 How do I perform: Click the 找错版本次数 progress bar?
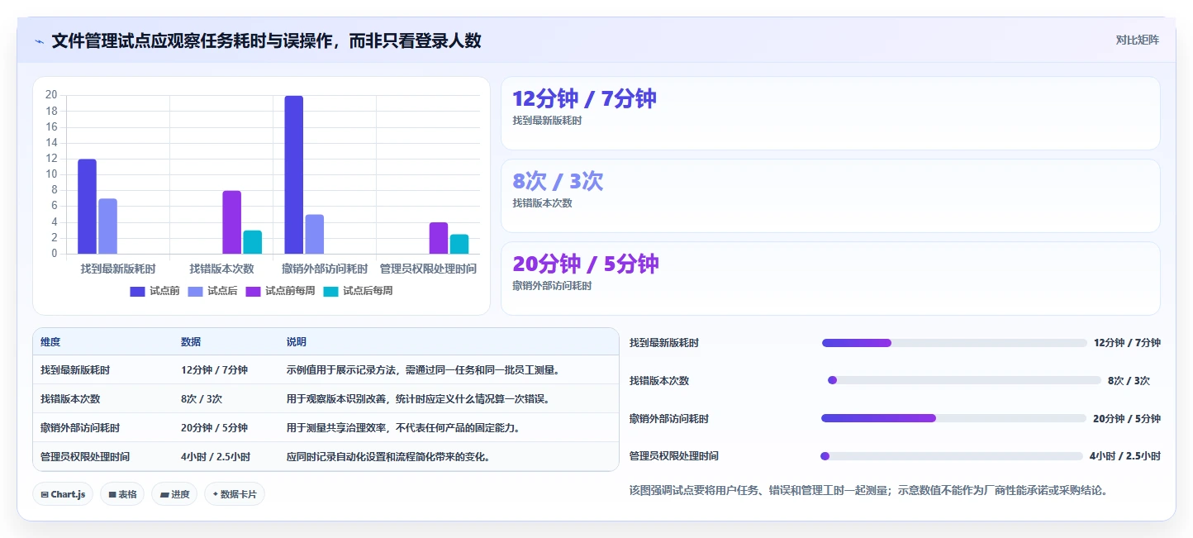[x=964, y=380]
